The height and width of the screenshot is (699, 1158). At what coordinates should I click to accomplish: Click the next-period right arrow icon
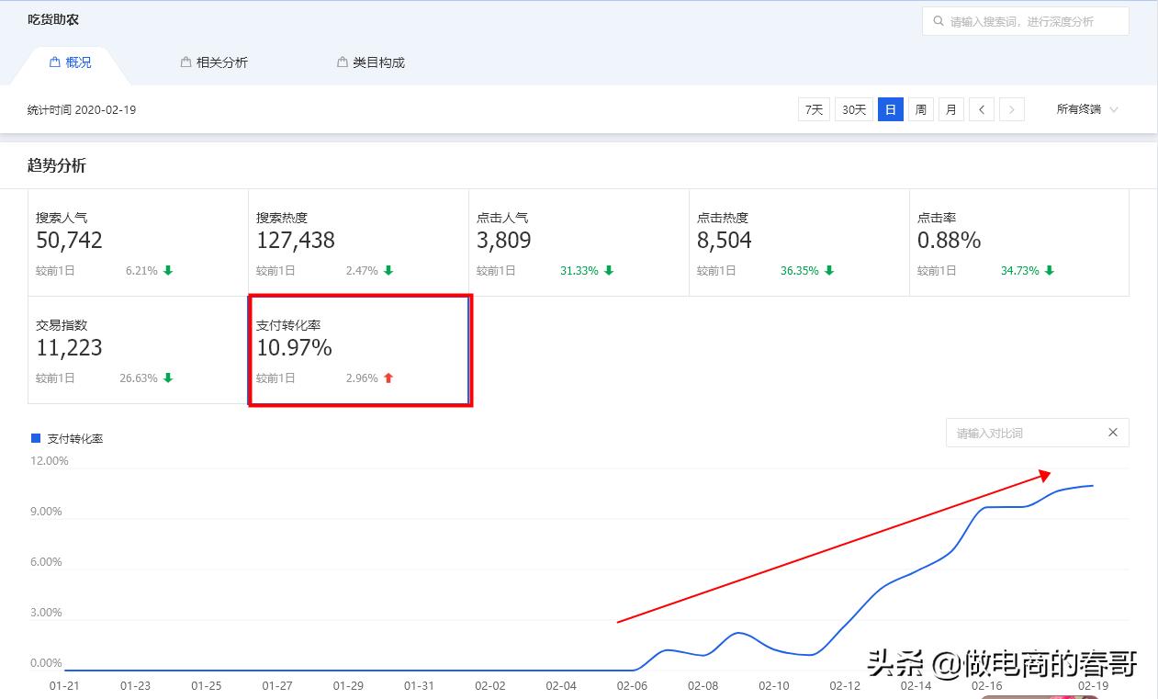pos(1011,108)
